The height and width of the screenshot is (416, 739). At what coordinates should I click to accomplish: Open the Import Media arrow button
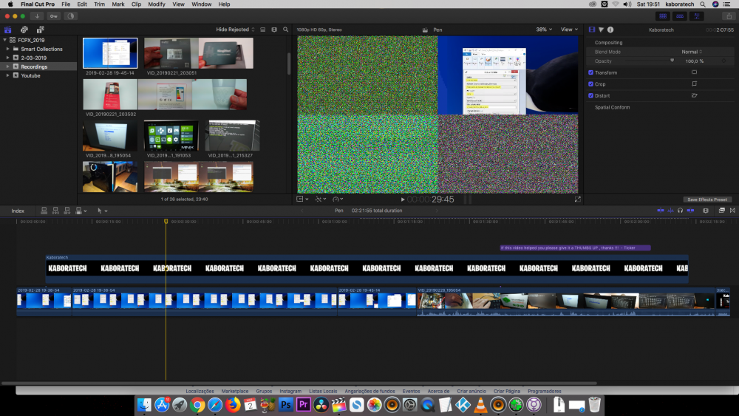pyautogui.click(x=37, y=16)
